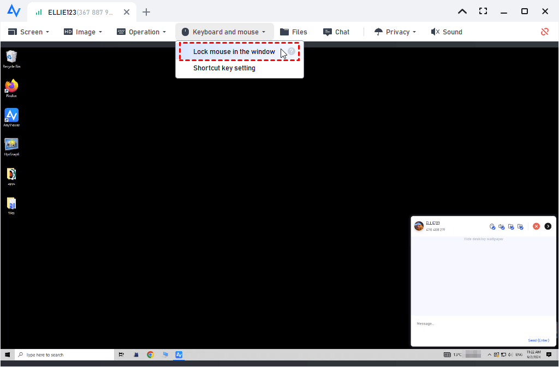Add a new connection tab
The width and height of the screenshot is (559, 367).
pyautogui.click(x=146, y=12)
